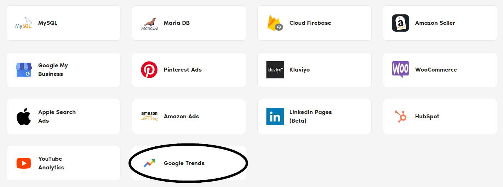Choose the HubSpot integration card
Image resolution: width=503 pixels, height=187 pixels.
440,117
